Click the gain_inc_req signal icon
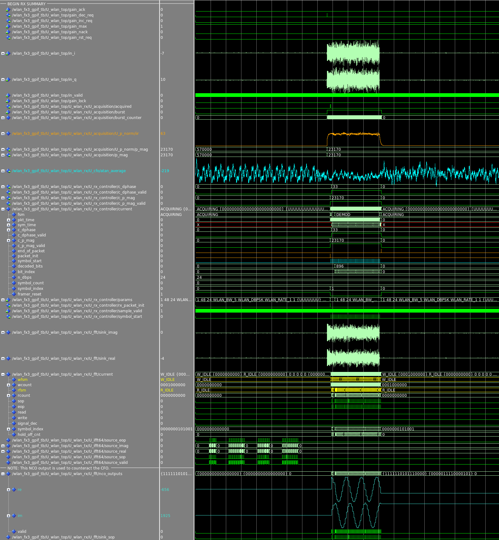This screenshot has width=499, height=540. (x=8, y=21)
